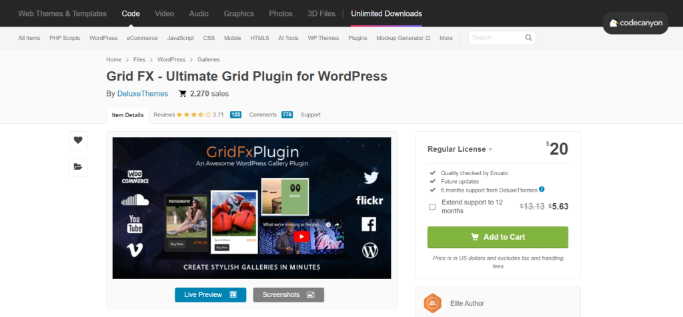Go to eCommerce category
683x317 pixels.
(143, 38)
